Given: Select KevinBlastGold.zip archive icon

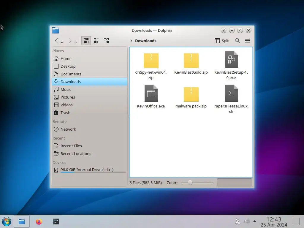Looking at the screenshot, I should (x=191, y=61).
